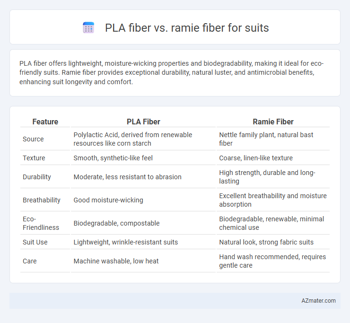Select the 'Polylactic Acid, derived from renewable' cell

[143, 139]
